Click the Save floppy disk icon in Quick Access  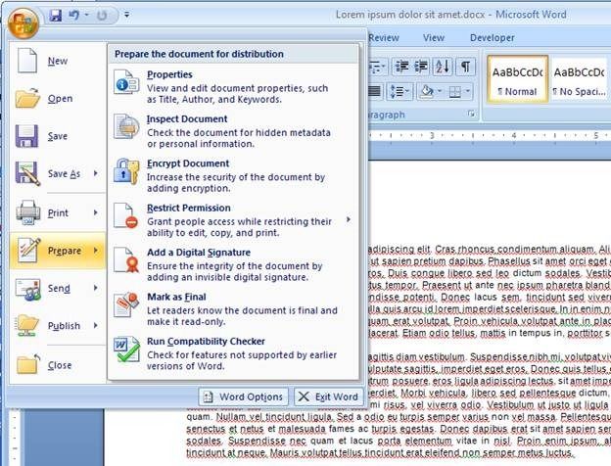pos(56,16)
